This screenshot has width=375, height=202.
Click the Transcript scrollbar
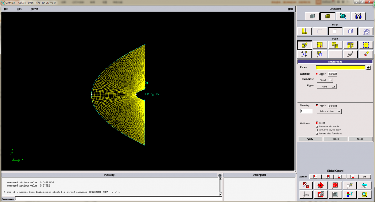[220, 187]
